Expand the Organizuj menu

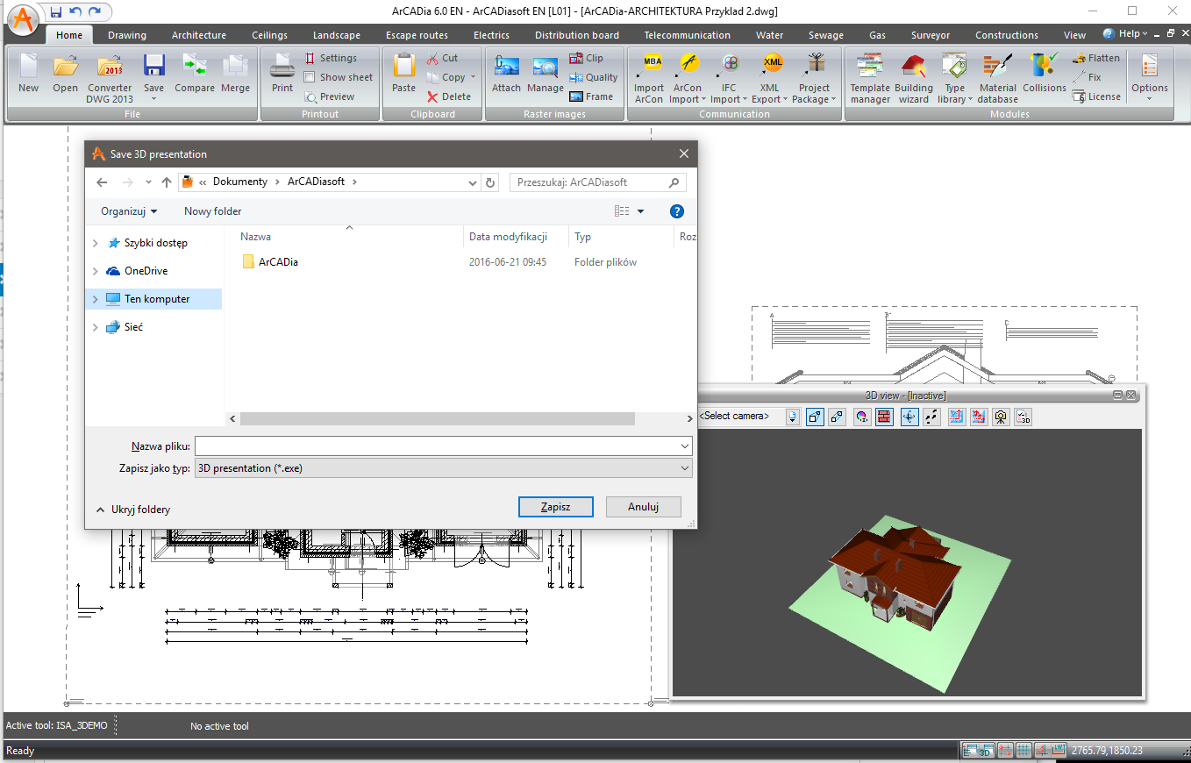coord(129,211)
